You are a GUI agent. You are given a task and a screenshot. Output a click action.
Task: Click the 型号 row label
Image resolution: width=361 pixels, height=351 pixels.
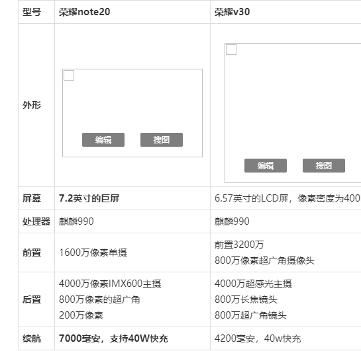tap(32, 12)
